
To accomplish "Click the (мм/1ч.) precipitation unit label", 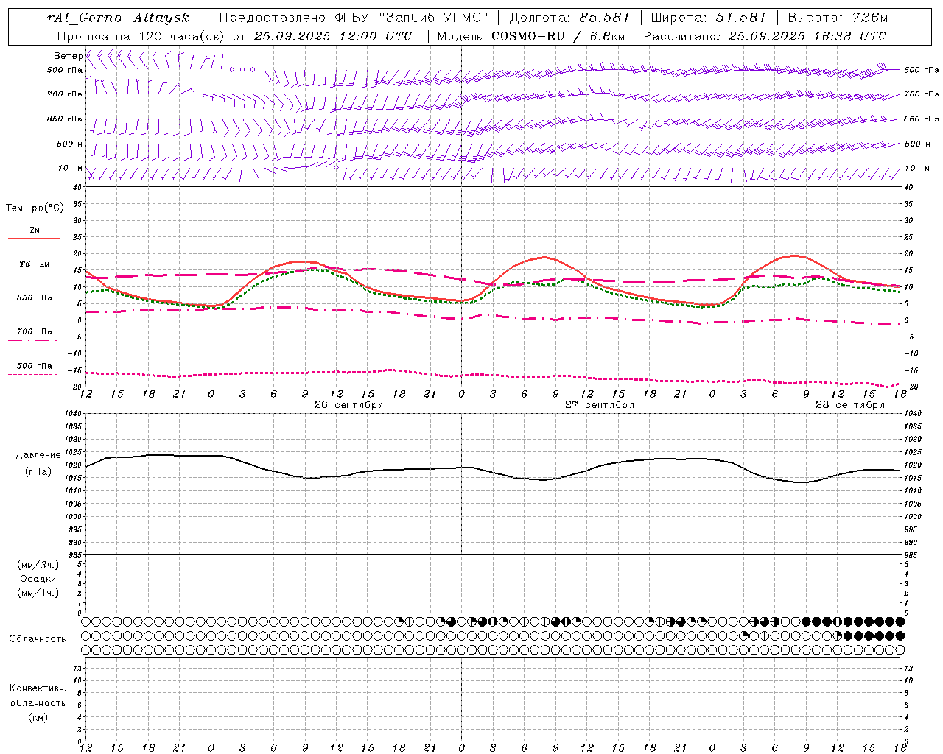I will click(x=38, y=593).
